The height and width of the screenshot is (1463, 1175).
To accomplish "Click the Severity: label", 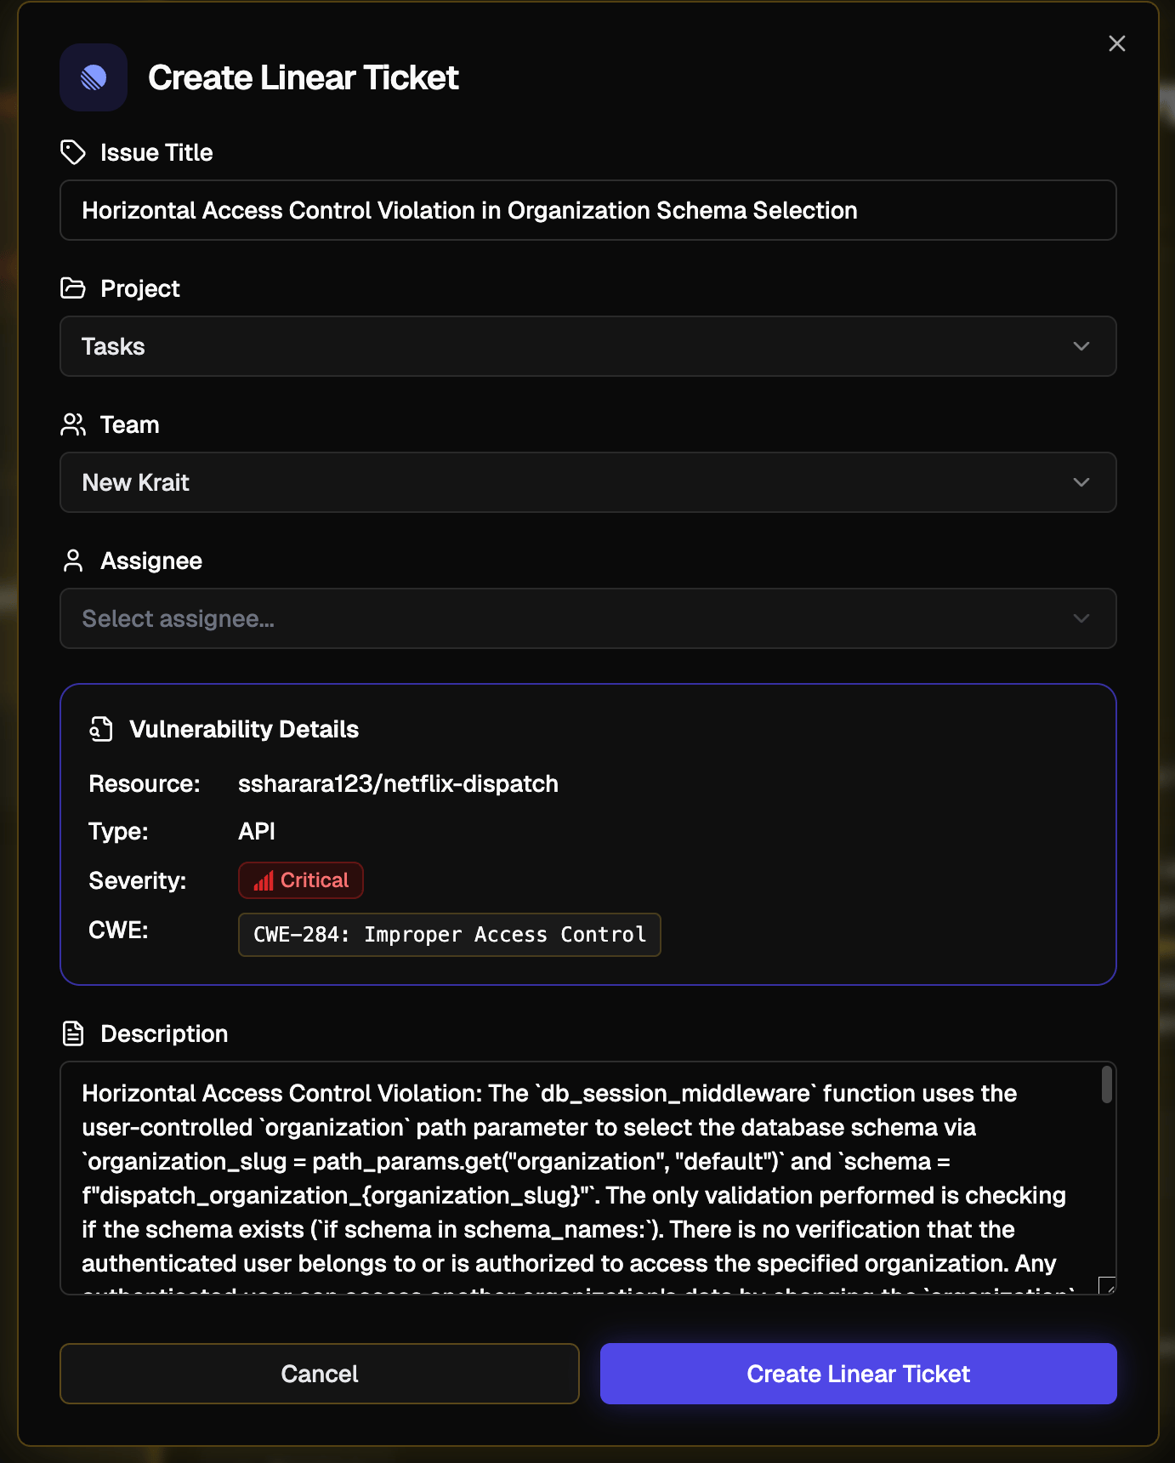I will (x=138, y=880).
